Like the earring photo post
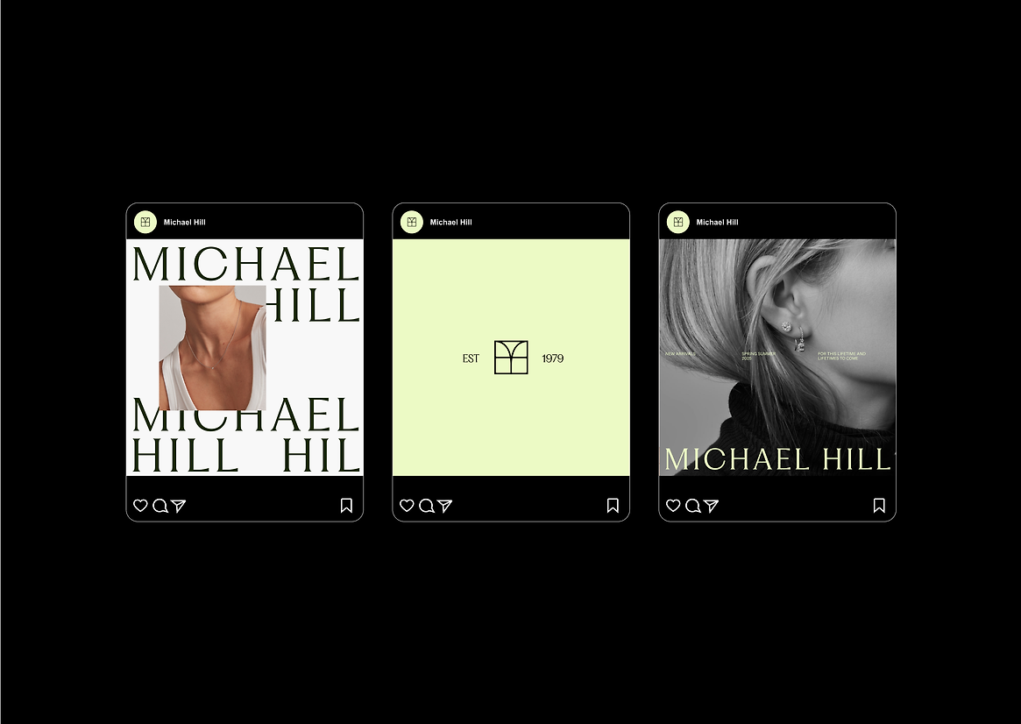Image resolution: width=1021 pixels, height=724 pixels. [673, 505]
